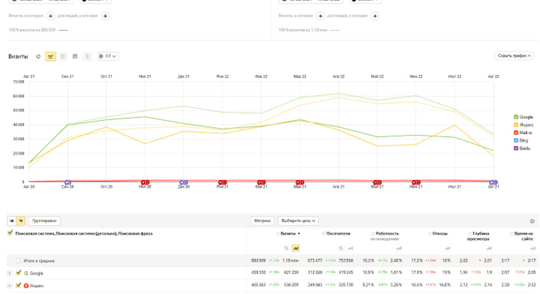Expand the Яндекс row
Image resolution: width=540 pixels, height=294 pixels.
click(x=10, y=286)
